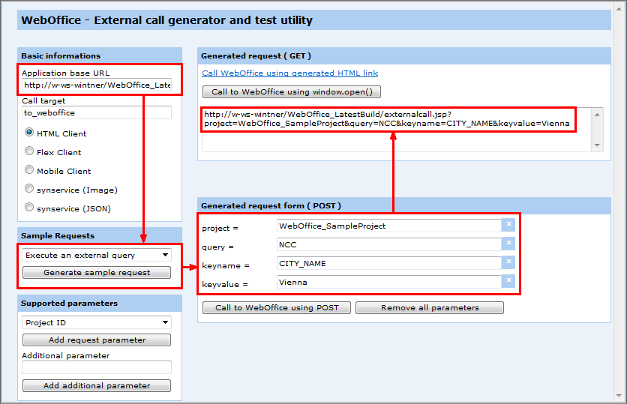Select the Flex Client radio button
This screenshot has width=627, height=404.
point(29,151)
